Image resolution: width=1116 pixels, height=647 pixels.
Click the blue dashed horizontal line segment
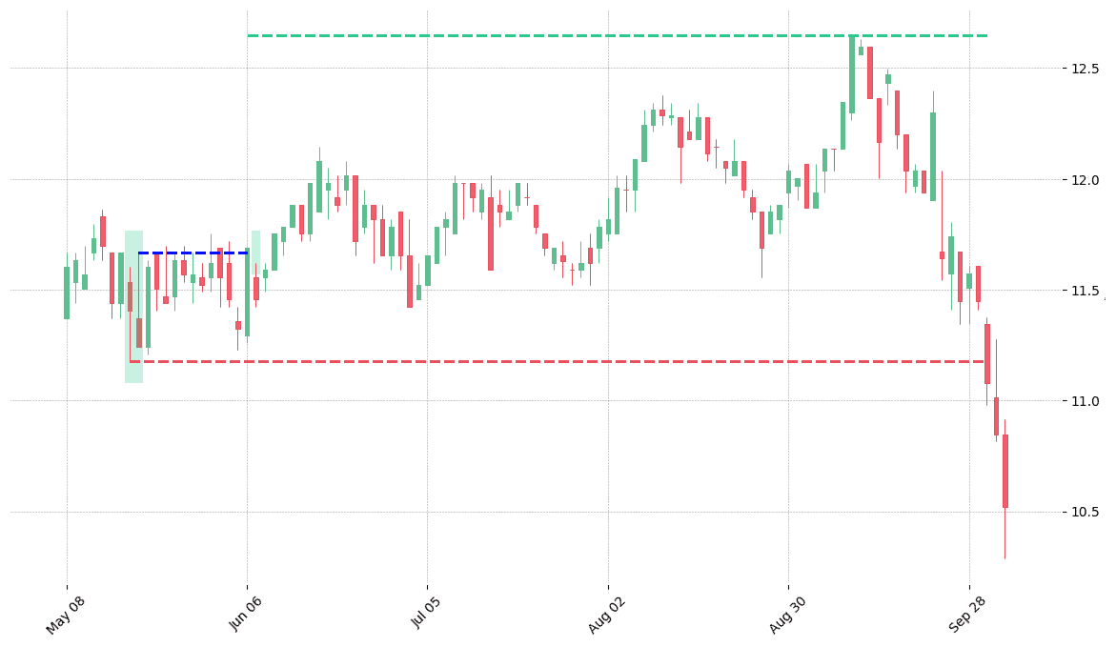point(193,253)
